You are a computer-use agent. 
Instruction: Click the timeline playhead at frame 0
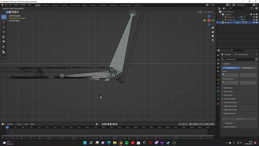(7, 127)
